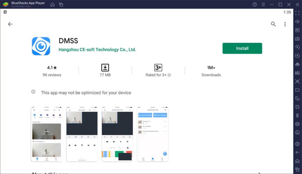Click the Android home icon in sidebar
Viewport: 302px width, 174px height.
(x=297, y=161)
